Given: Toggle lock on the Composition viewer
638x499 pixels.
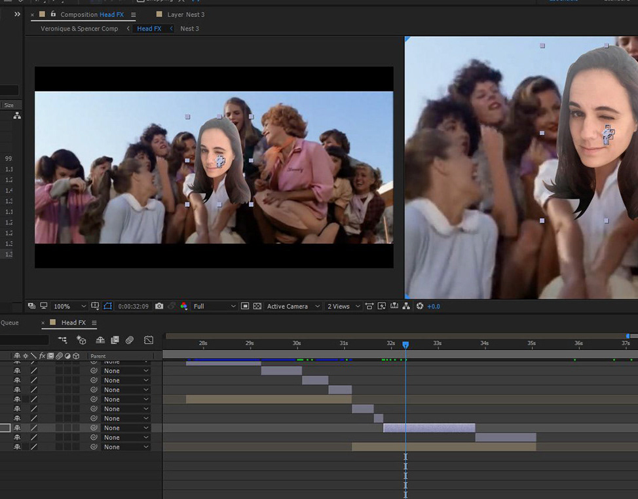Looking at the screenshot, I should point(53,14).
